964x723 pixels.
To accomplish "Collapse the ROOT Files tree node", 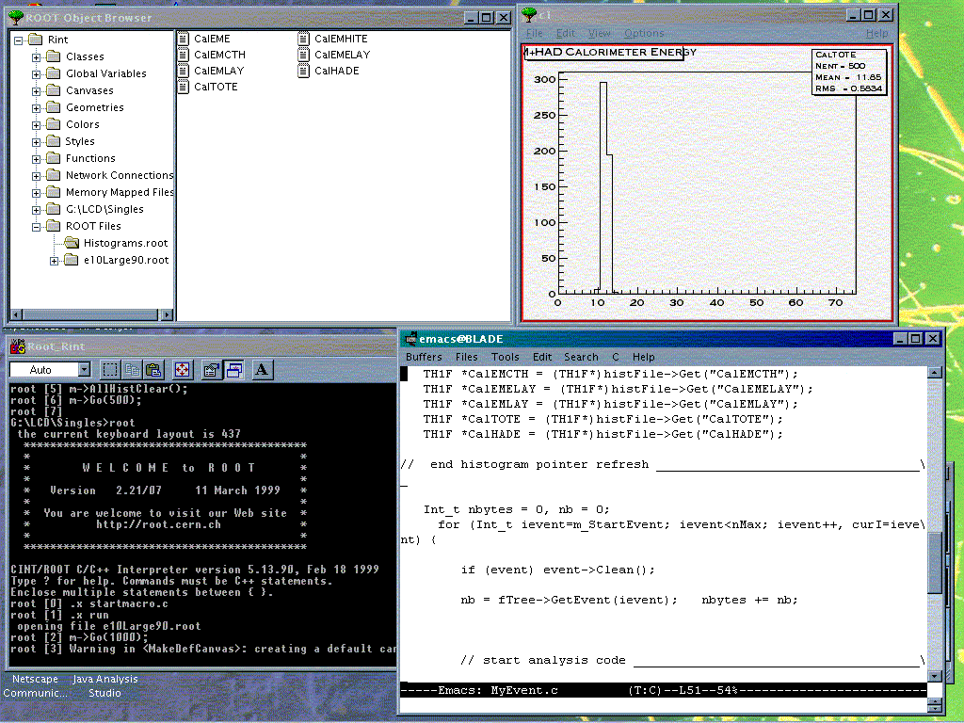I will pos(37,227).
